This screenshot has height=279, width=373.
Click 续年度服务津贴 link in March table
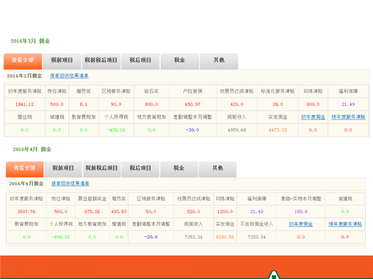[348, 116]
